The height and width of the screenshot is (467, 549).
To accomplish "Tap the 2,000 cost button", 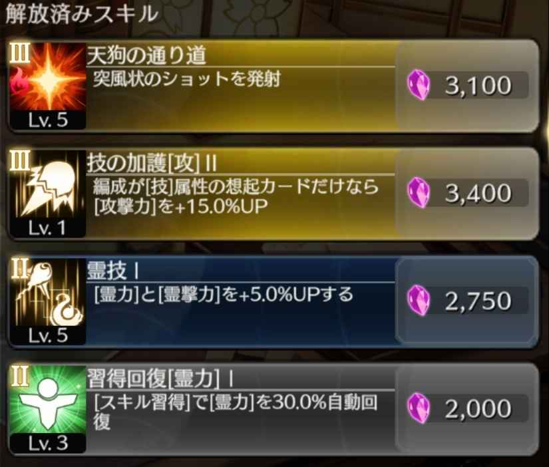I will [467, 408].
